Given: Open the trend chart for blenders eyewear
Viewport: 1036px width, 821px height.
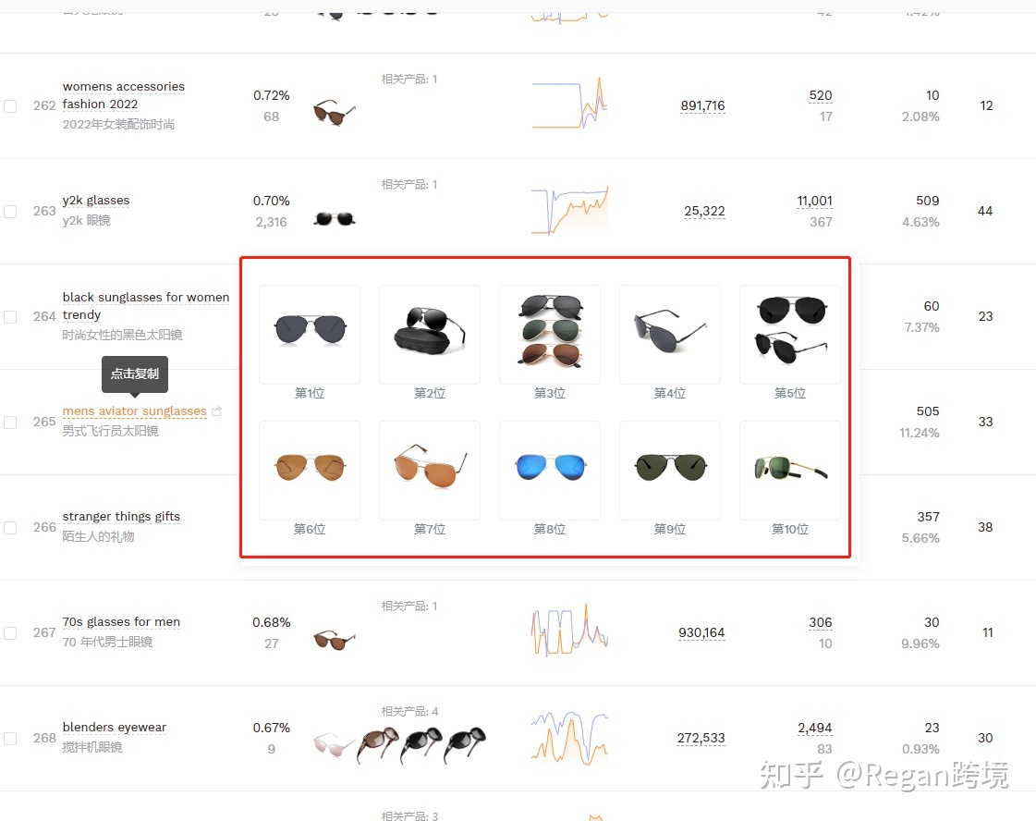Looking at the screenshot, I should point(569,739).
